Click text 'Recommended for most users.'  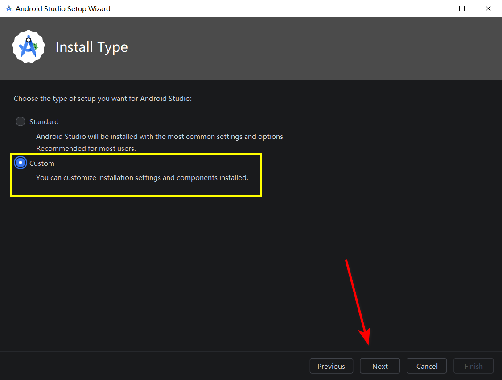[x=86, y=149]
